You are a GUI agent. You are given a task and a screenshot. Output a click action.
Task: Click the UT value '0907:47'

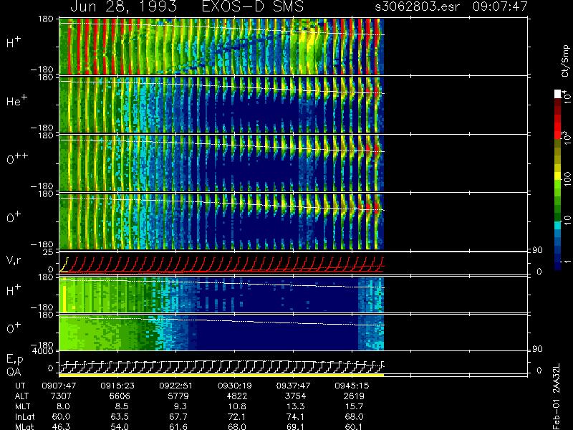tap(59, 386)
